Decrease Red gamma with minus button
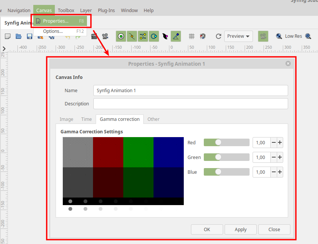This screenshot has height=244, width=318. coord(274,142)
